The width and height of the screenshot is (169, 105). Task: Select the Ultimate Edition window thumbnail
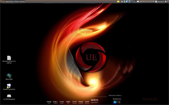pos(117,101)
